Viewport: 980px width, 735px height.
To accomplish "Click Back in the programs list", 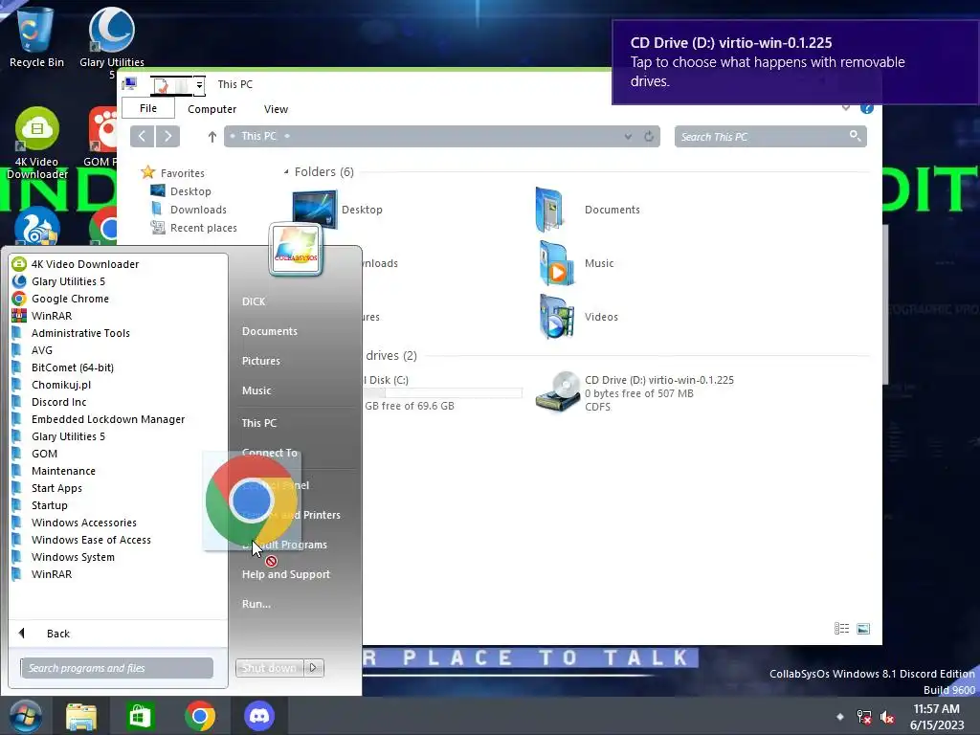I will click(57, 634).
